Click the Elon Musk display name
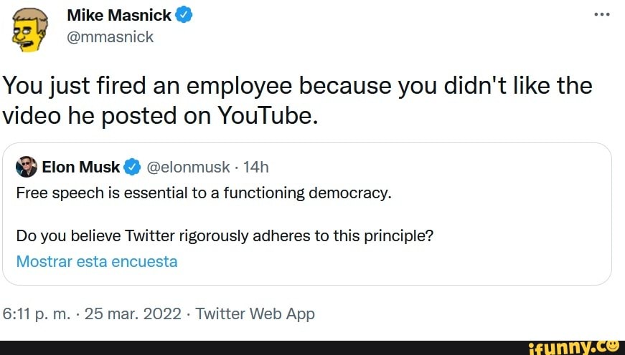The image size is (625, 355). click(x=81, y=167)
